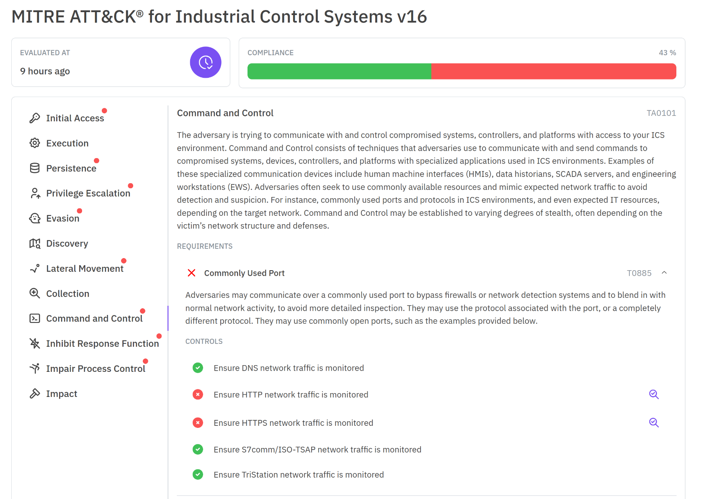The image size is (709, 499).
Task: Select the Impair Process Control tactic
Action: (95, 368)
